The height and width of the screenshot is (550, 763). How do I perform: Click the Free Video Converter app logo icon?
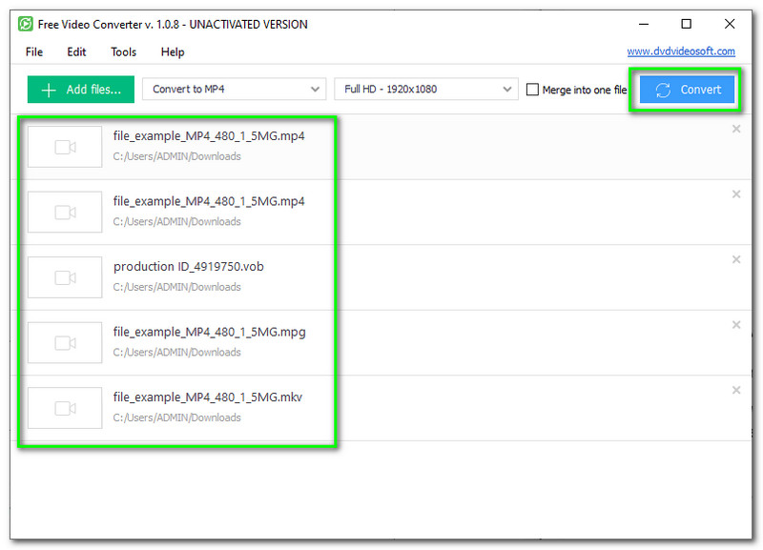(27, 24)
